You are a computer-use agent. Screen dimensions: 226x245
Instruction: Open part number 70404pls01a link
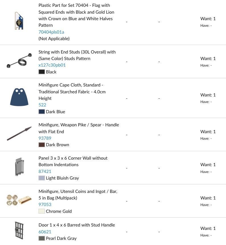(51, 32)
